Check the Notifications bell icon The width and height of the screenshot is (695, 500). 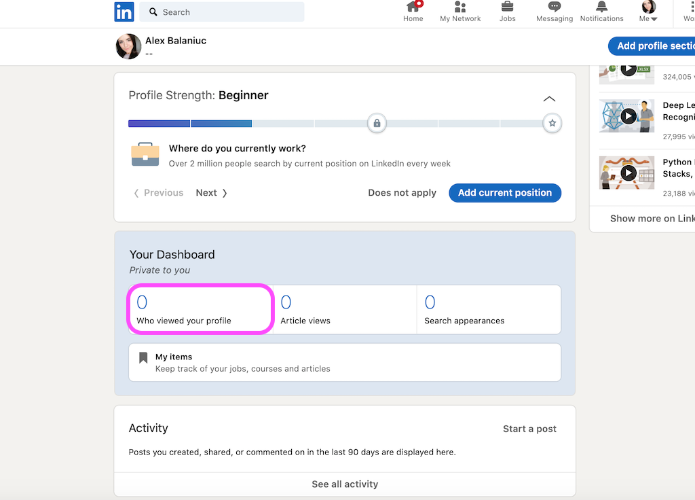coord(601,7)
